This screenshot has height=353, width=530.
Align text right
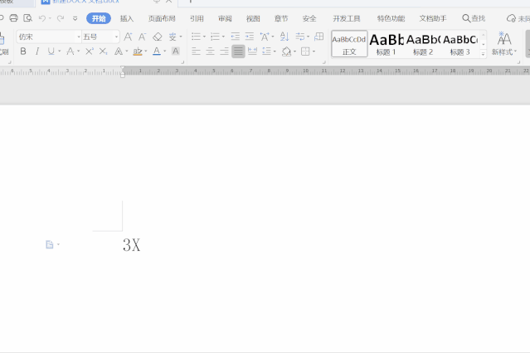(224, 51)
